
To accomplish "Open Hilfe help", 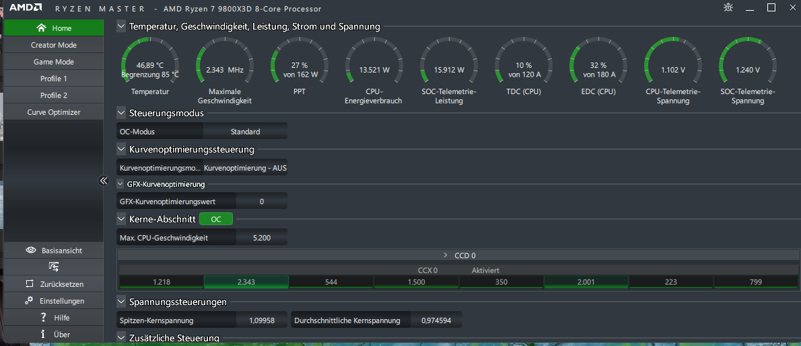I will pyautogui.click(x=53, y=318).
